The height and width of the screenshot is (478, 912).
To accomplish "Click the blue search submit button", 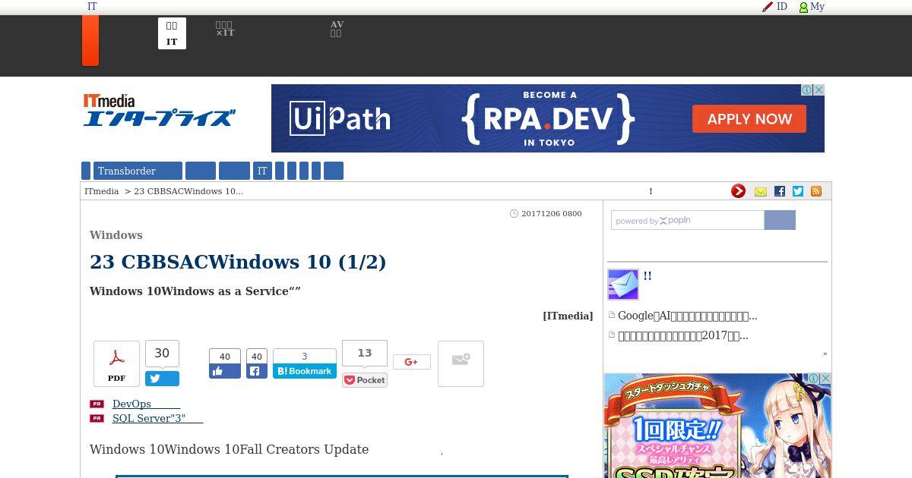I will tap(780, 220).
